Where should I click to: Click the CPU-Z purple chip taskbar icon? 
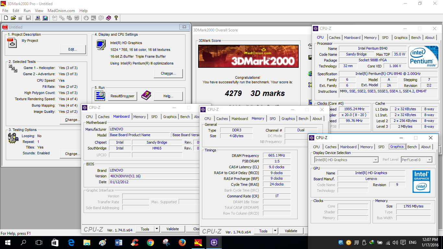(214, 242)
